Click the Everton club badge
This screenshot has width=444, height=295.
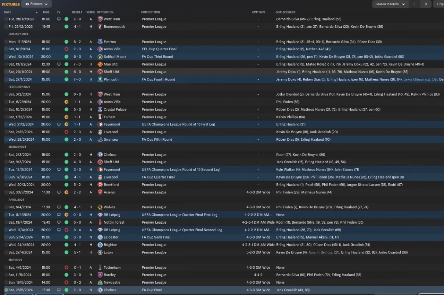(x=100, y=42)
